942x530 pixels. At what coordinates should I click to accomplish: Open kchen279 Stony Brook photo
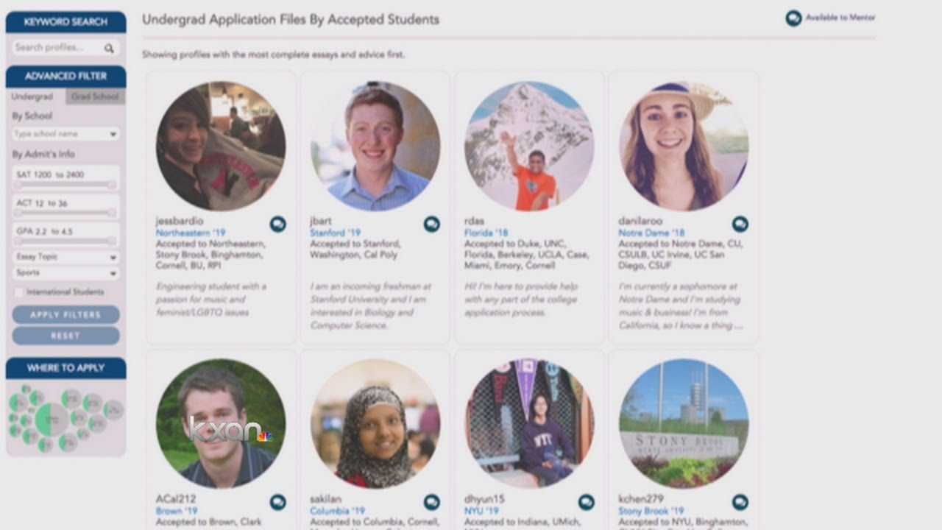(684, 423)
